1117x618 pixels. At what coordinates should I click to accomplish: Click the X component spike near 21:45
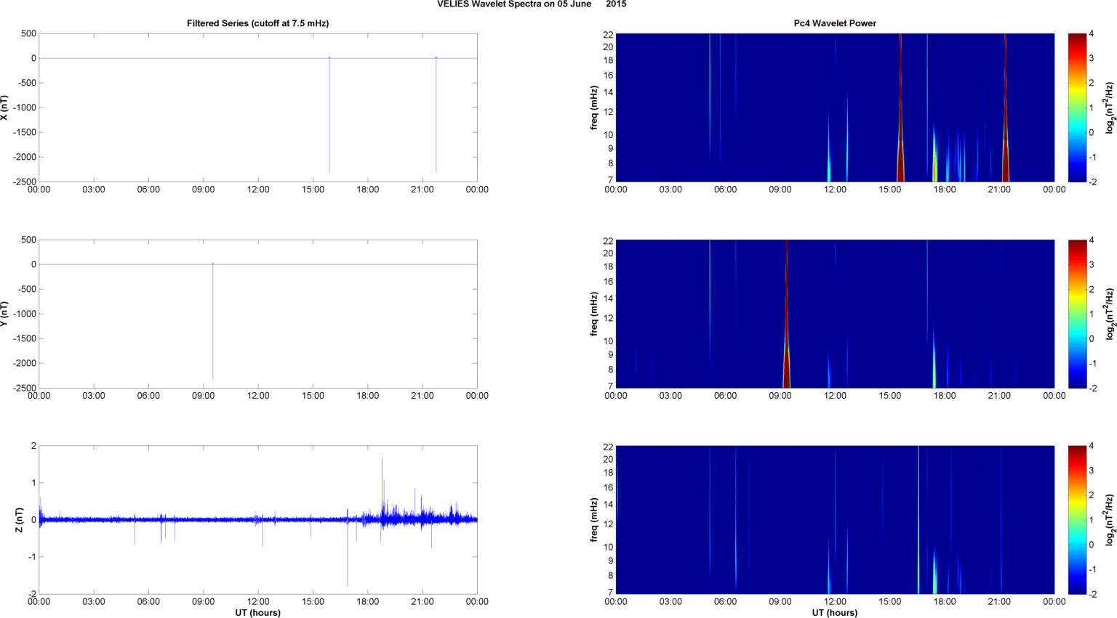click(x=436, y=116)
